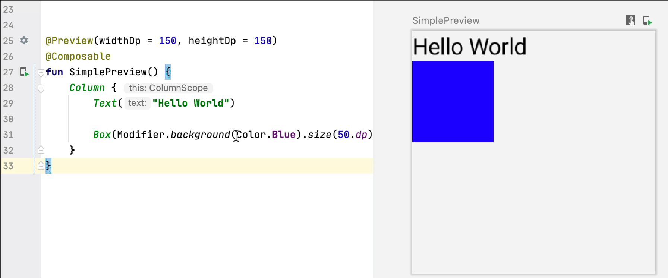Screen dimensions: 668x278
Task: Click the widthDp value 150
Action: [x=167, y=41]
